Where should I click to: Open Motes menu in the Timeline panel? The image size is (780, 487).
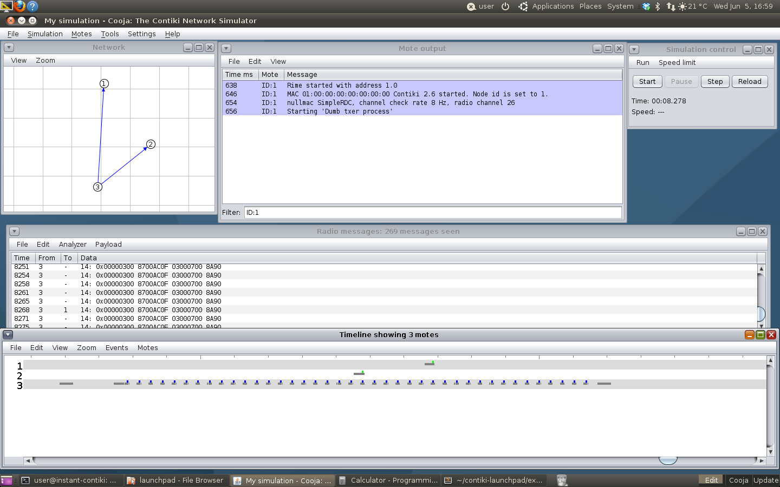[148, 348]
